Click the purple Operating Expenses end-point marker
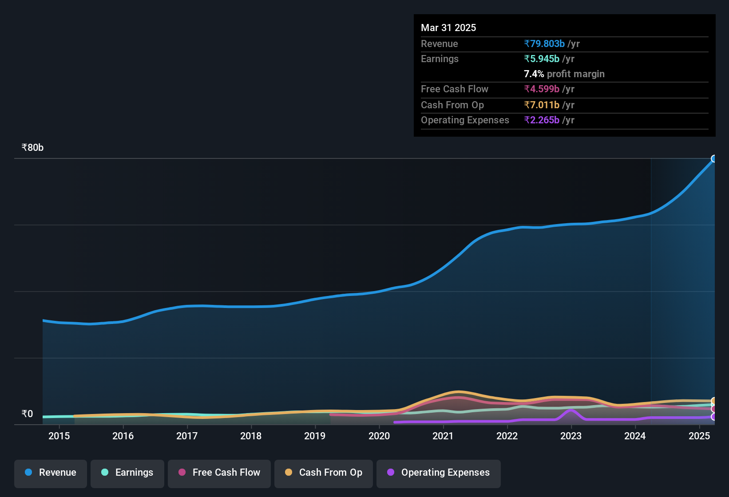Viewport: 729px width, 497px height. 714,417
